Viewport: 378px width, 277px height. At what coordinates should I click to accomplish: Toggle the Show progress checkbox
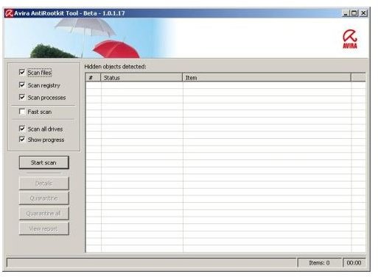[22, 140]
